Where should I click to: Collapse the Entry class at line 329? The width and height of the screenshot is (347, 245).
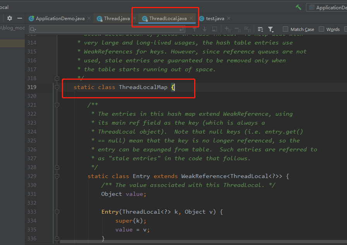(57, 176)
